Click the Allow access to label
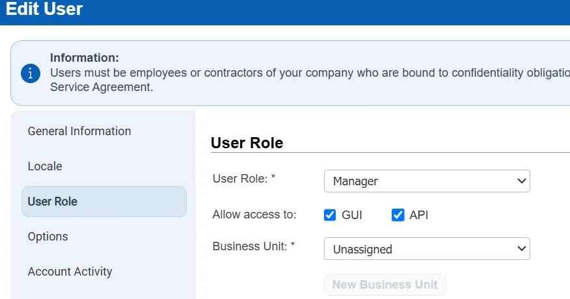The height and width of the screenshot is (299, 570). pos(254,214)
